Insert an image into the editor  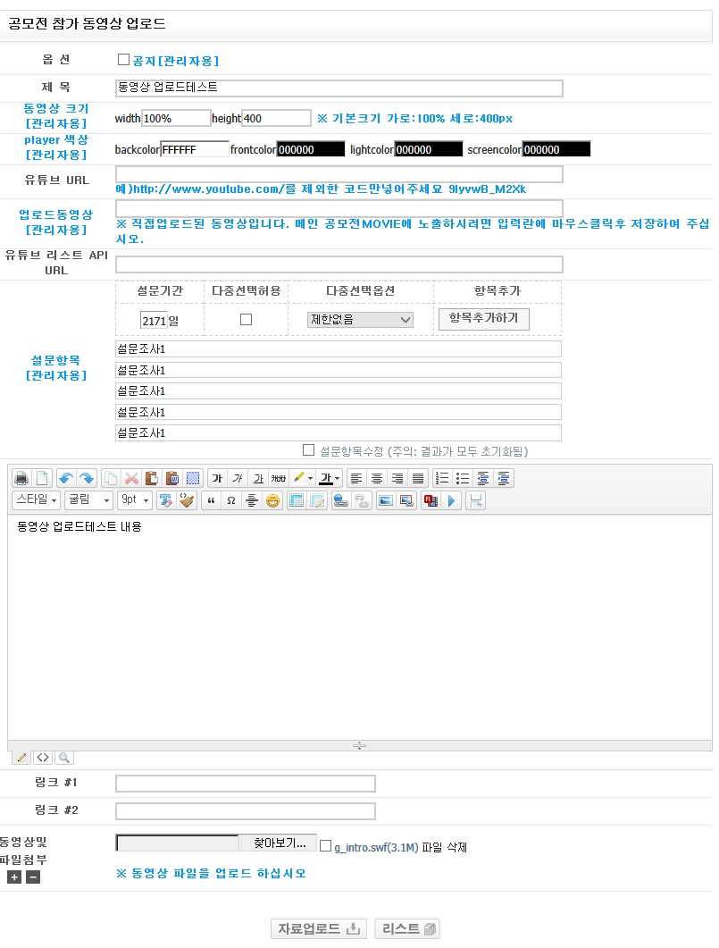(x=386, y=500)
